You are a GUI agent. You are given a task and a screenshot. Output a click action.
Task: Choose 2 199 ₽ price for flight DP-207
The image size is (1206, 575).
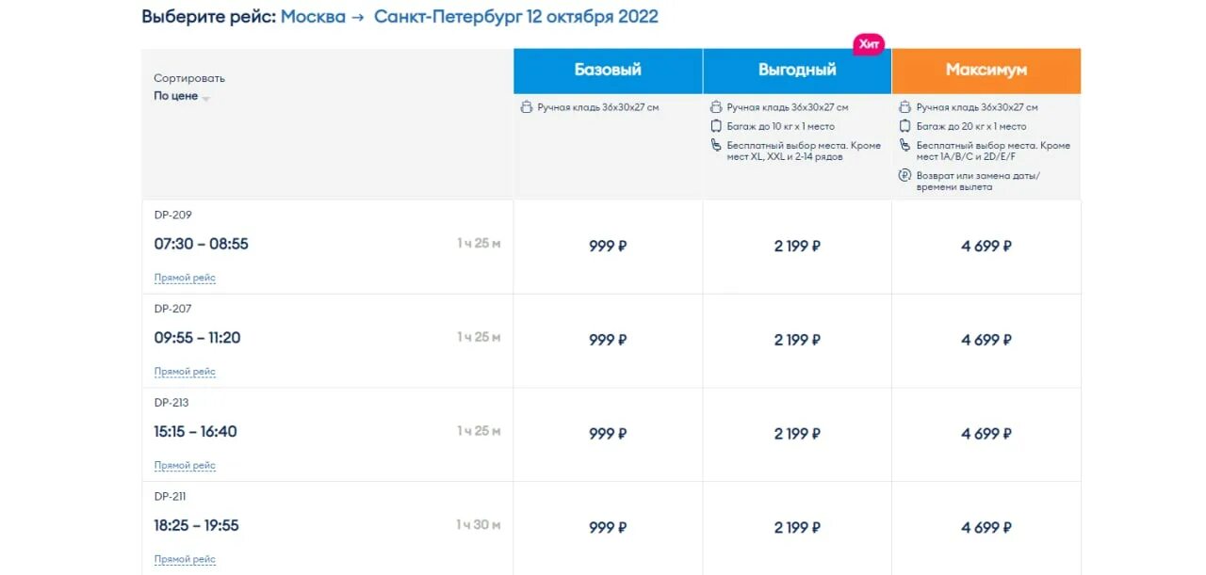pyautogui.click(x=797, y=341)
